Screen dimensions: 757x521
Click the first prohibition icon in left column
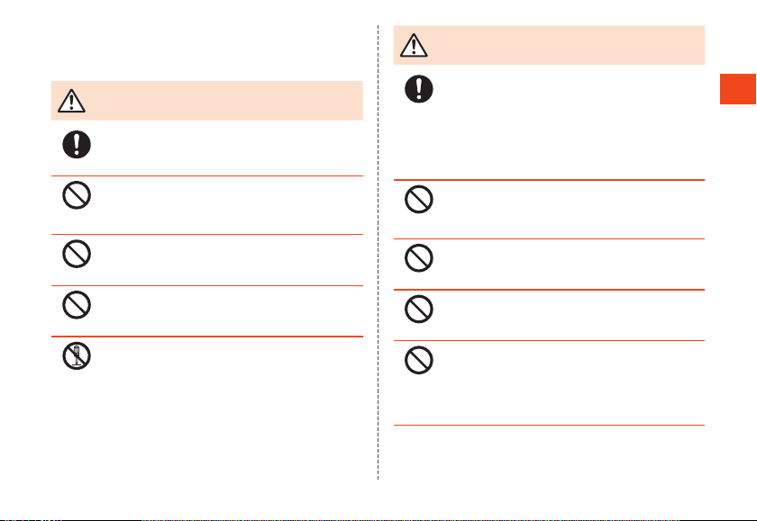[x=77, y=195]
